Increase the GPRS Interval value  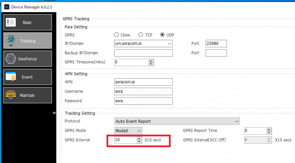139,138
